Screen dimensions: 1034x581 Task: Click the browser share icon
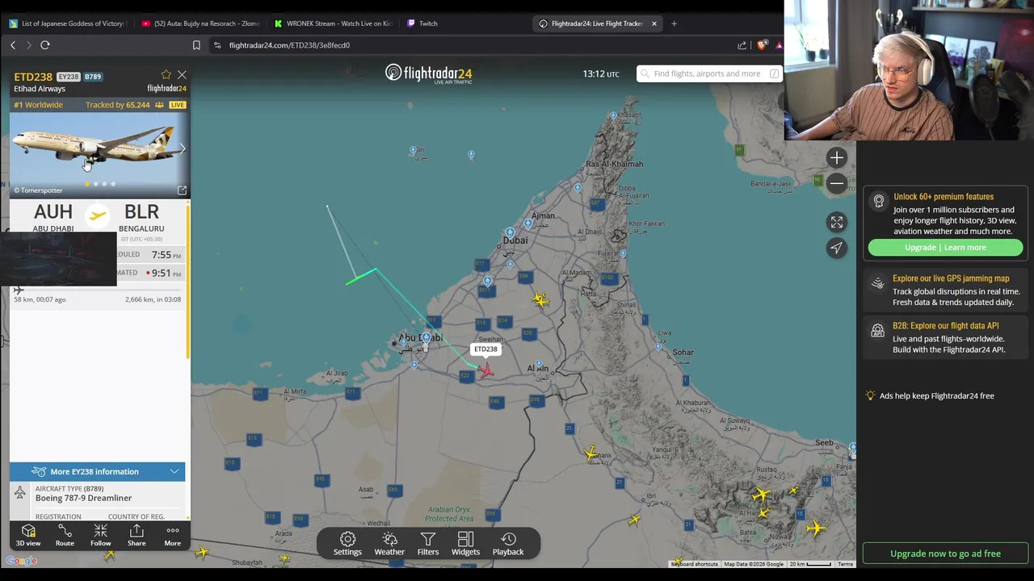tap(742, 45)
